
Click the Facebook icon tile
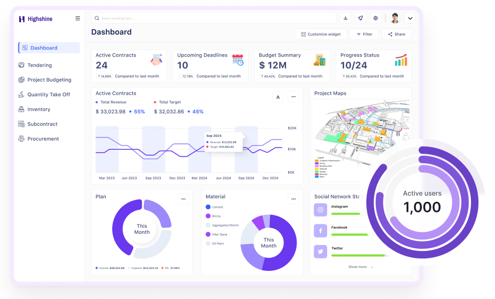pyautogui.click(x=321, y=230)
